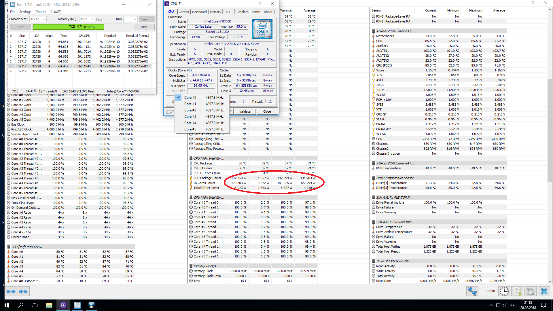
Task: Open CPU-Z from the Windows taskbar
Action: coord(63,305)
